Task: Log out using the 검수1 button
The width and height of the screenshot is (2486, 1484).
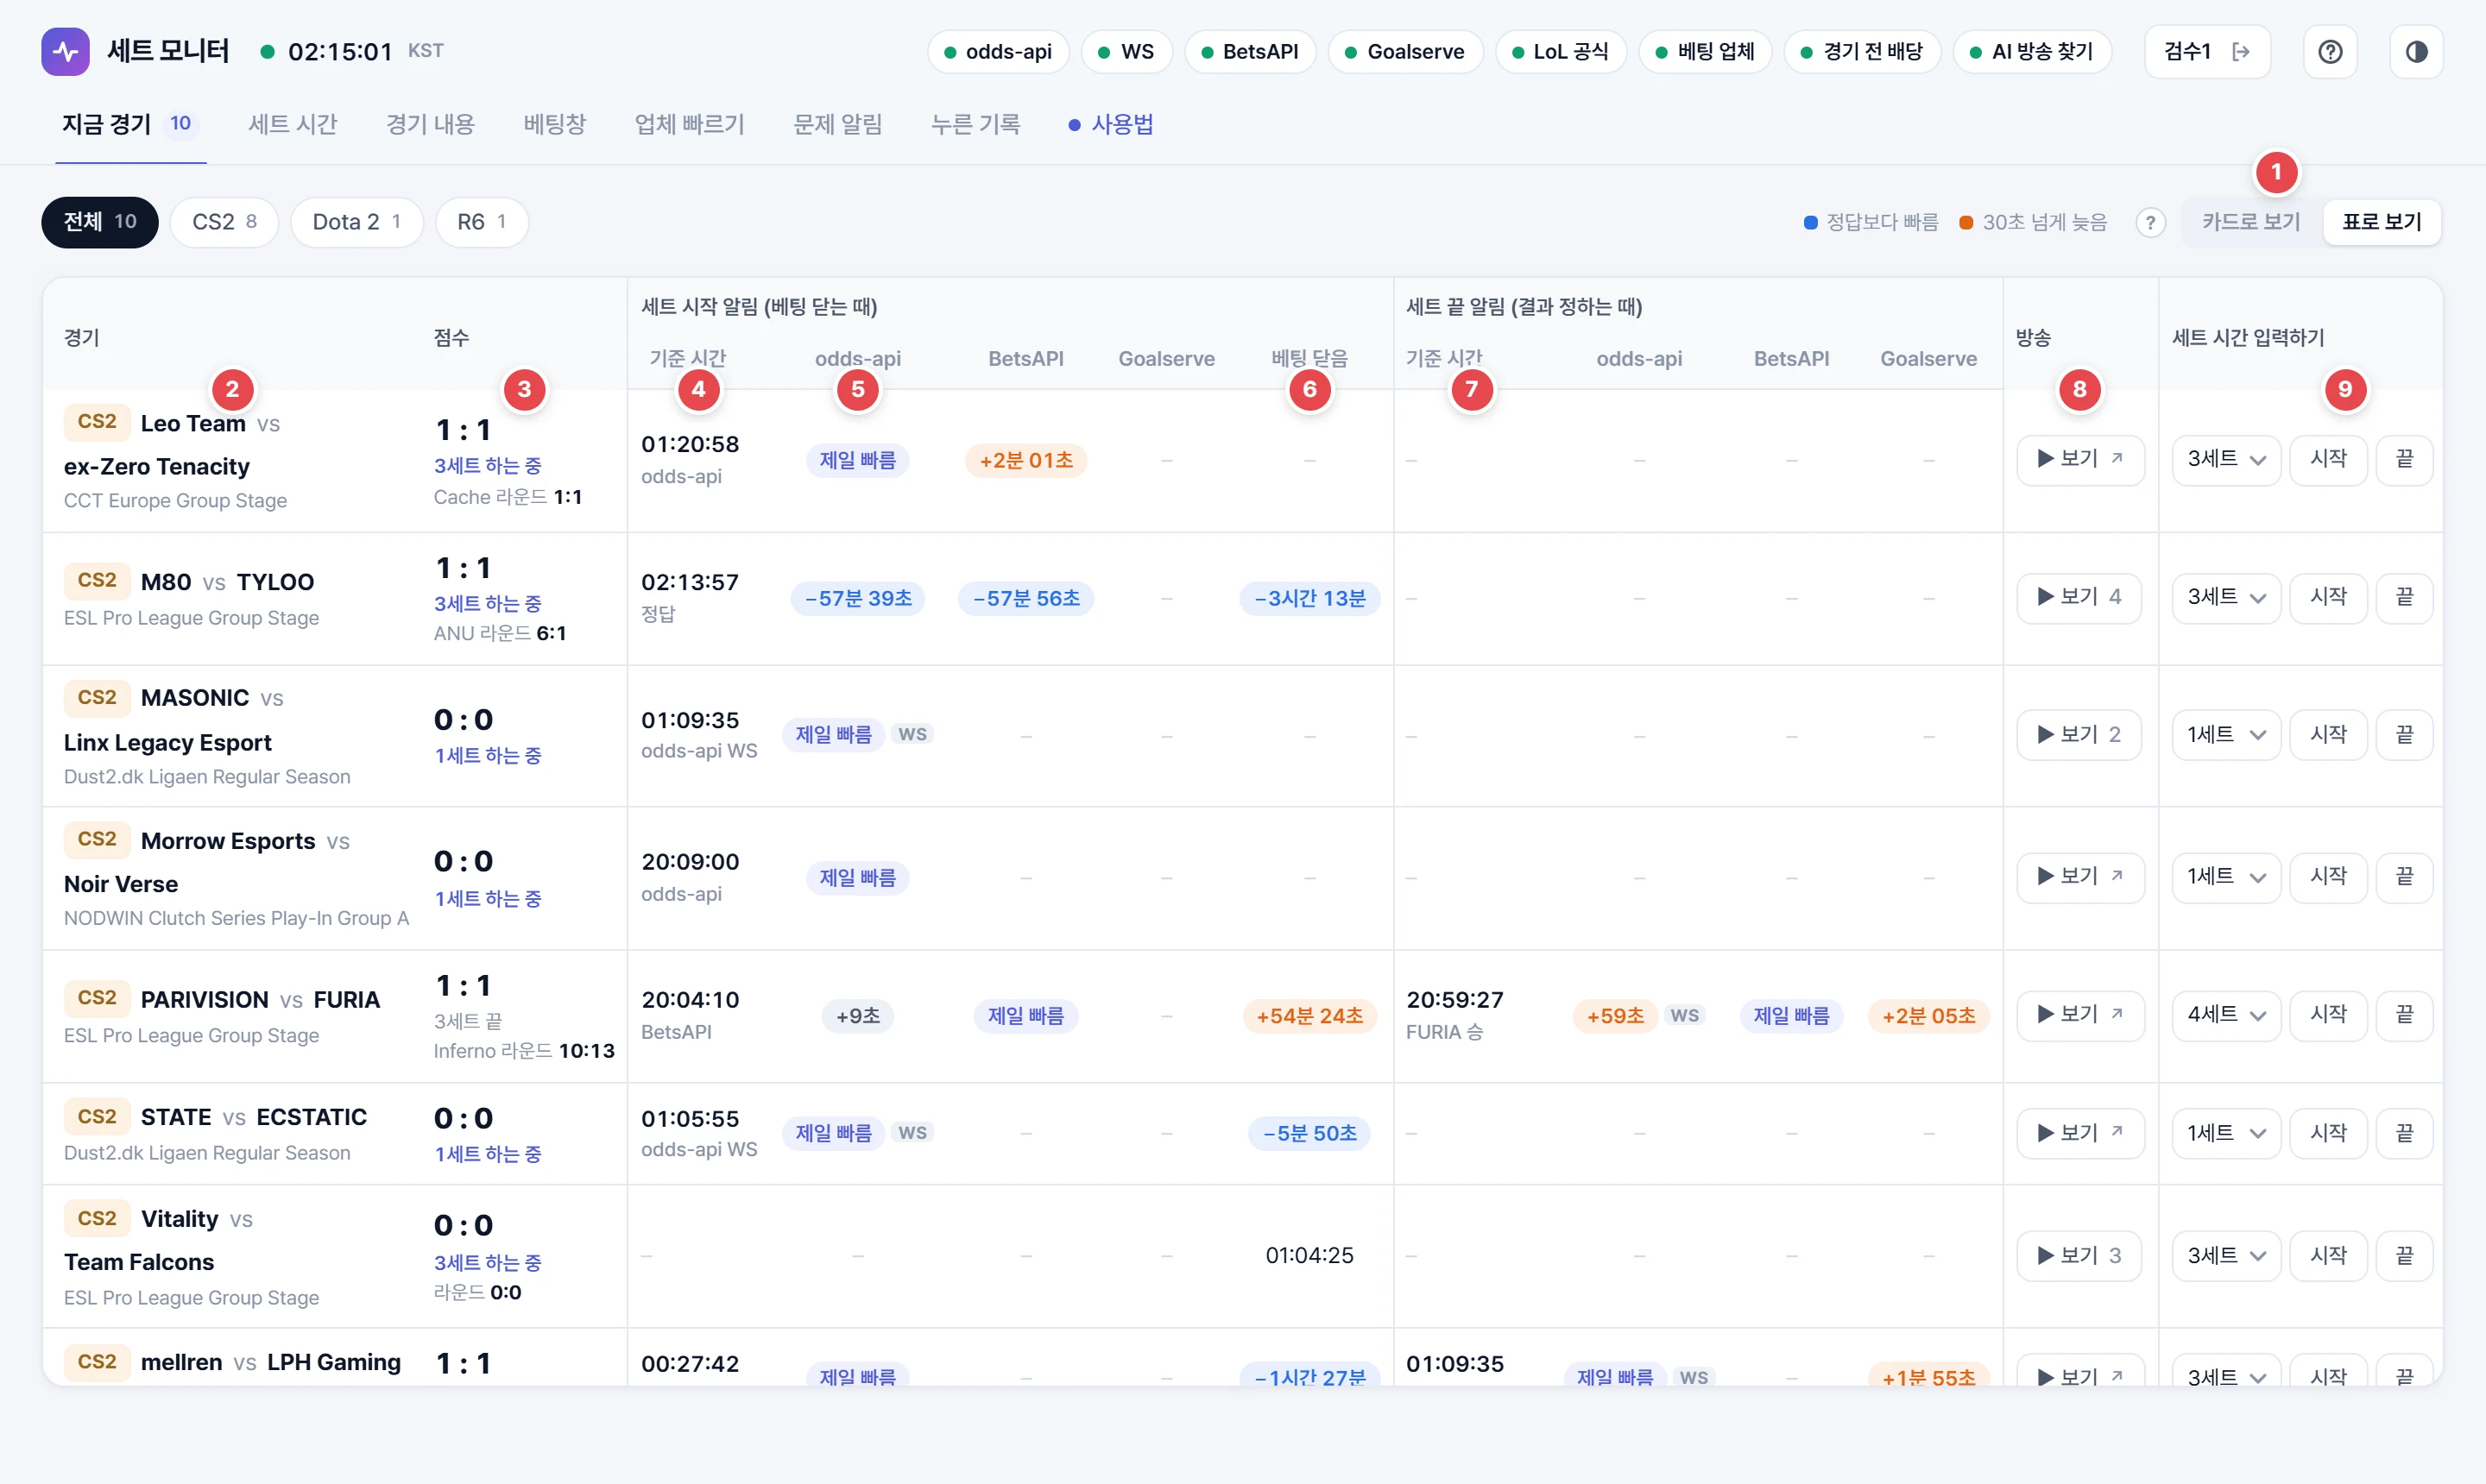Action: 2207,51
